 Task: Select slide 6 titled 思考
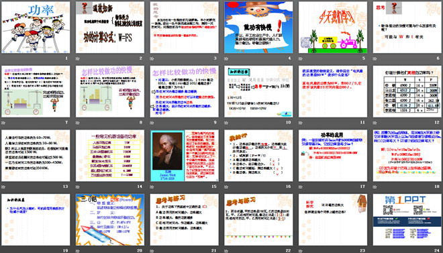click(x=407, y=28)
